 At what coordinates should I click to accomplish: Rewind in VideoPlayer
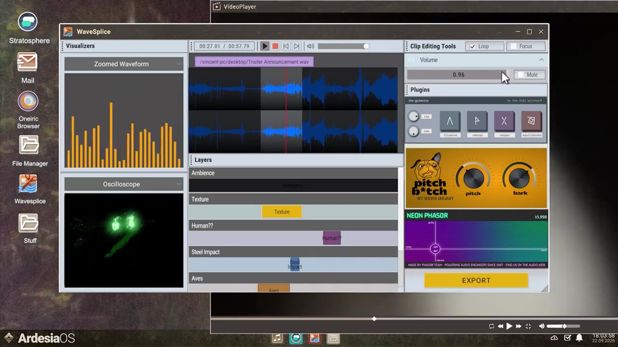500,326
